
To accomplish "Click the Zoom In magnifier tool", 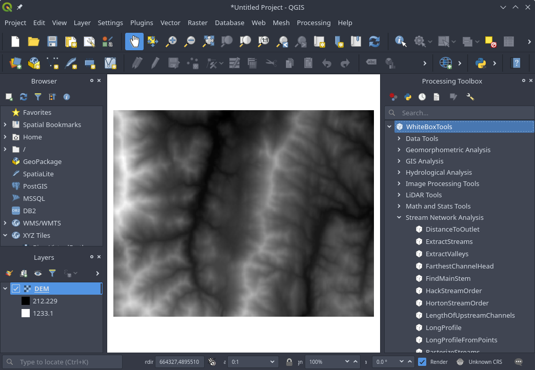I will click(x=171, y=42).
